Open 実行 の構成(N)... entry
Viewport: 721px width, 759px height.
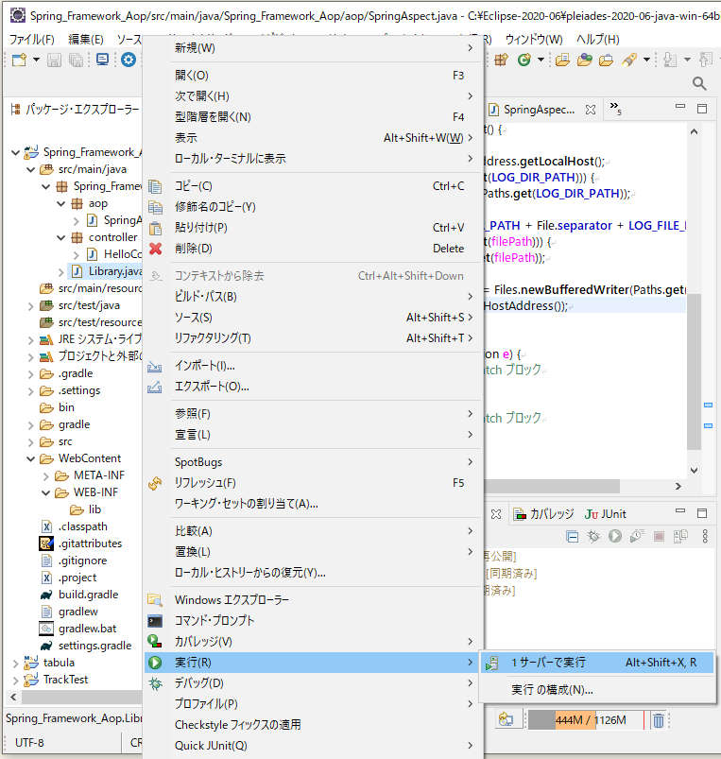pyautogui.click(x=597, y=690)
